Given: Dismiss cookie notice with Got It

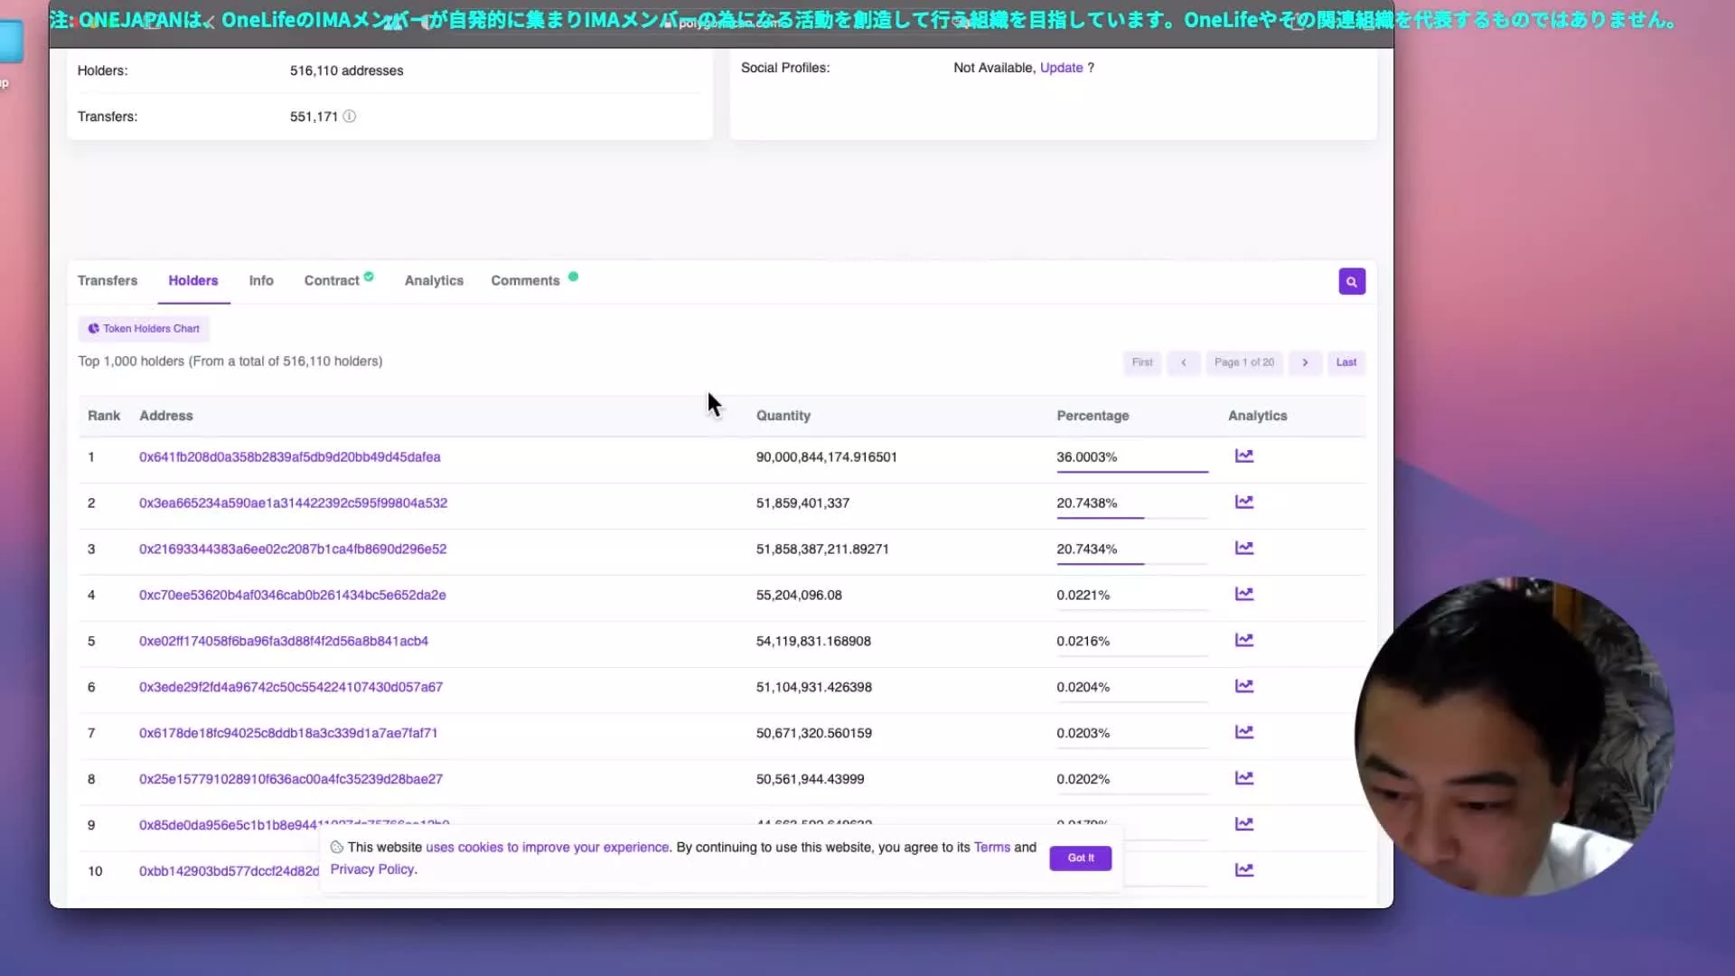Looking at the screenshot, I should [x=1080, y=858].
